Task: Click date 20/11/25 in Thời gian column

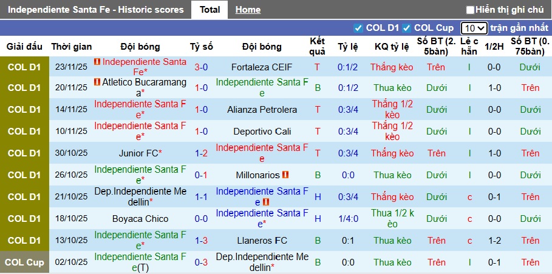Action: [x=71, y=88]
